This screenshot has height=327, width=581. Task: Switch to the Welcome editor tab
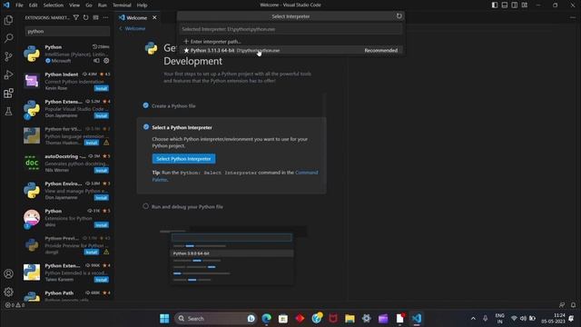[137, 17]
